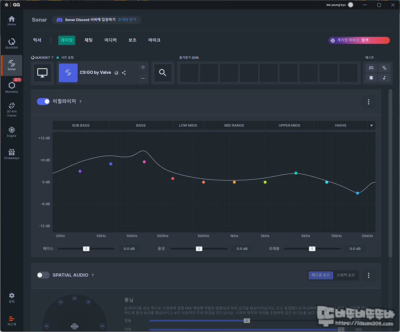
Task: Expand the frequency band dropdown arrow
Action: click(x=372, y=125)
